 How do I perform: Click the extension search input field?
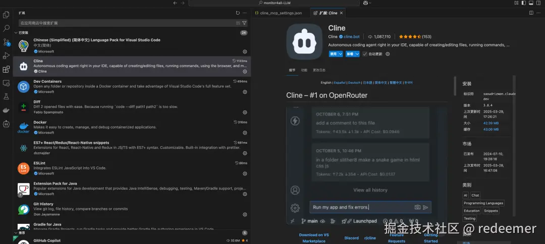(127, 23)
